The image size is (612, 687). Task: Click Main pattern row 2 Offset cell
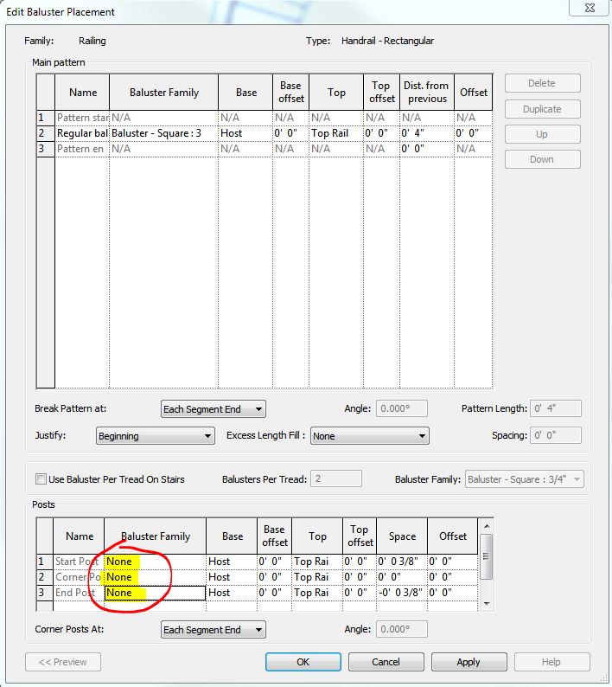pos(473,133)
